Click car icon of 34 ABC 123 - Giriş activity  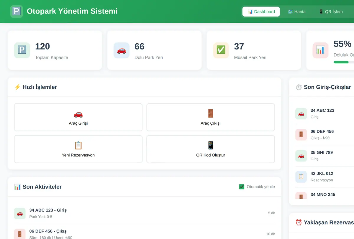click(x=20, y=213)
